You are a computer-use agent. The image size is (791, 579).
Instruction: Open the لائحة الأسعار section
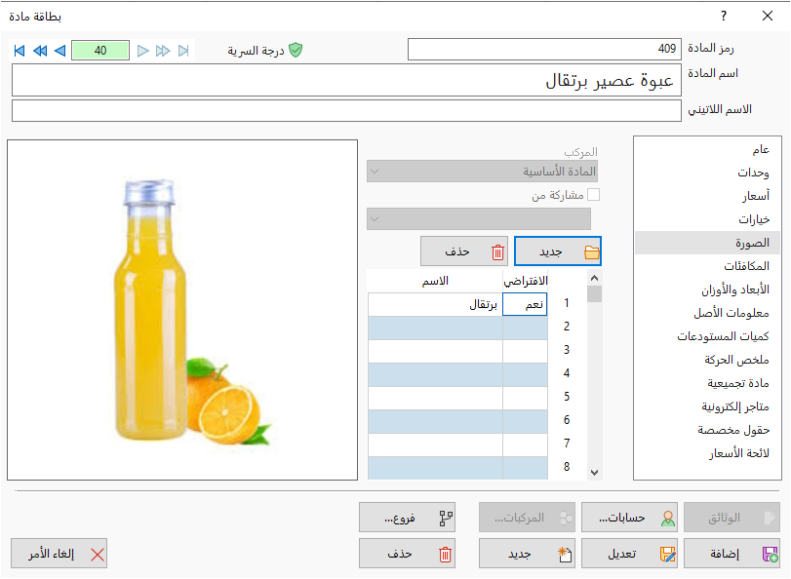(708, 453)
